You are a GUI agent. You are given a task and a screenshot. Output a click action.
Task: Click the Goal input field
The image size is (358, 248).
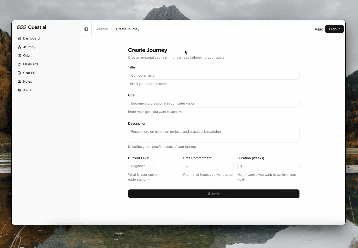(214, 103)
